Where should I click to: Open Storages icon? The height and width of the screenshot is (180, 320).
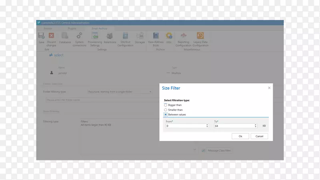coord(140,36)
